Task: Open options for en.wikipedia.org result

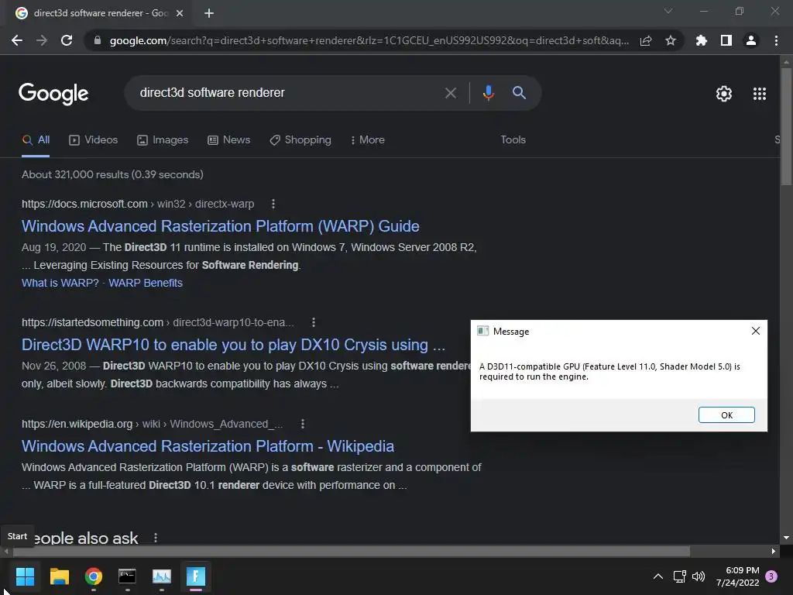Action: 303,424
